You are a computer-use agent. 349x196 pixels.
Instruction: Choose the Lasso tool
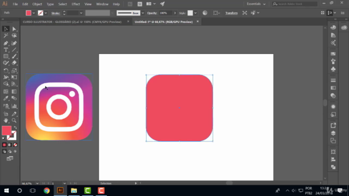(x=14, y=35)
